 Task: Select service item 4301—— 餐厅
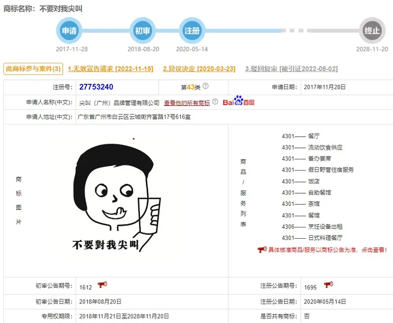(301, 136)
